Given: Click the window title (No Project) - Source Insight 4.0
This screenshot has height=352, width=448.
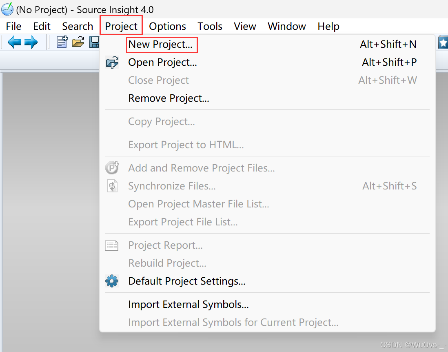Looking at the screenshot, I should tap(85, 10).
